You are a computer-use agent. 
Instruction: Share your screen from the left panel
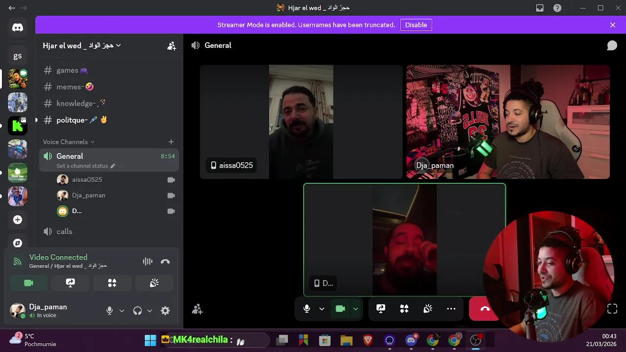(70, 283)
